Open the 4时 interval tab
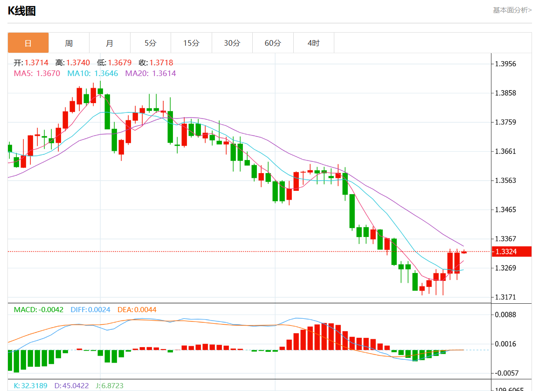This screenshot has height=391, width=539. tap(313, 43)
